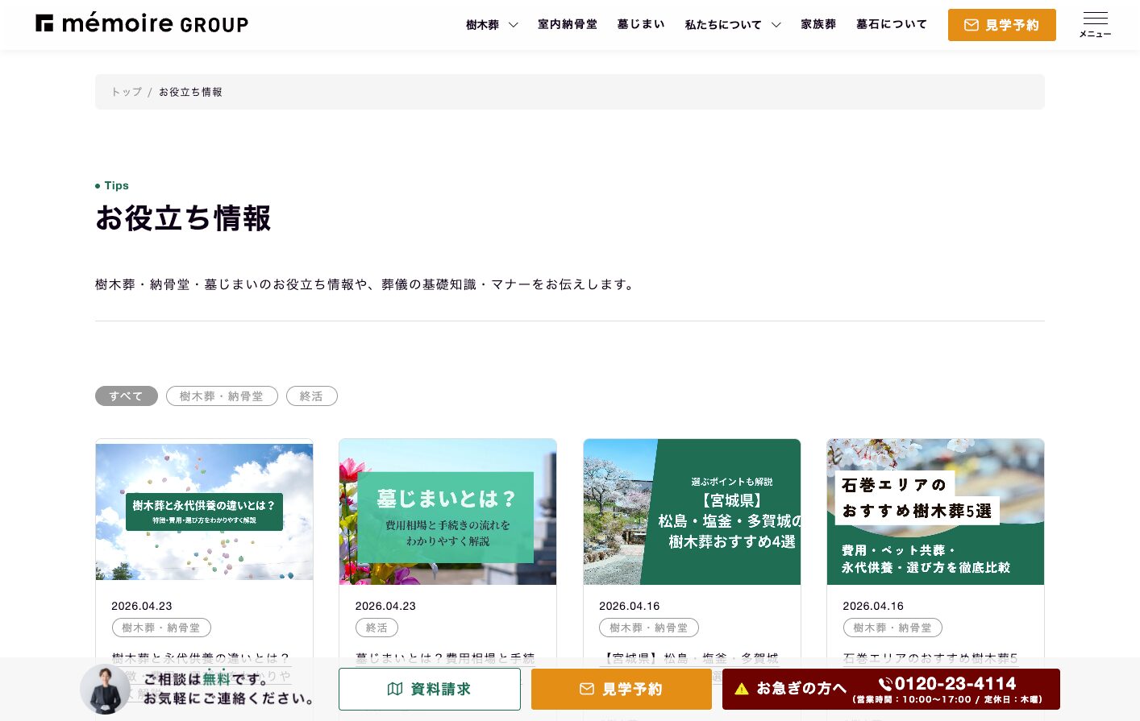Viewport: 1140px width, 721px height.
Task: Open the hamburger メニュー icon
Action: tap(1095, 24)
